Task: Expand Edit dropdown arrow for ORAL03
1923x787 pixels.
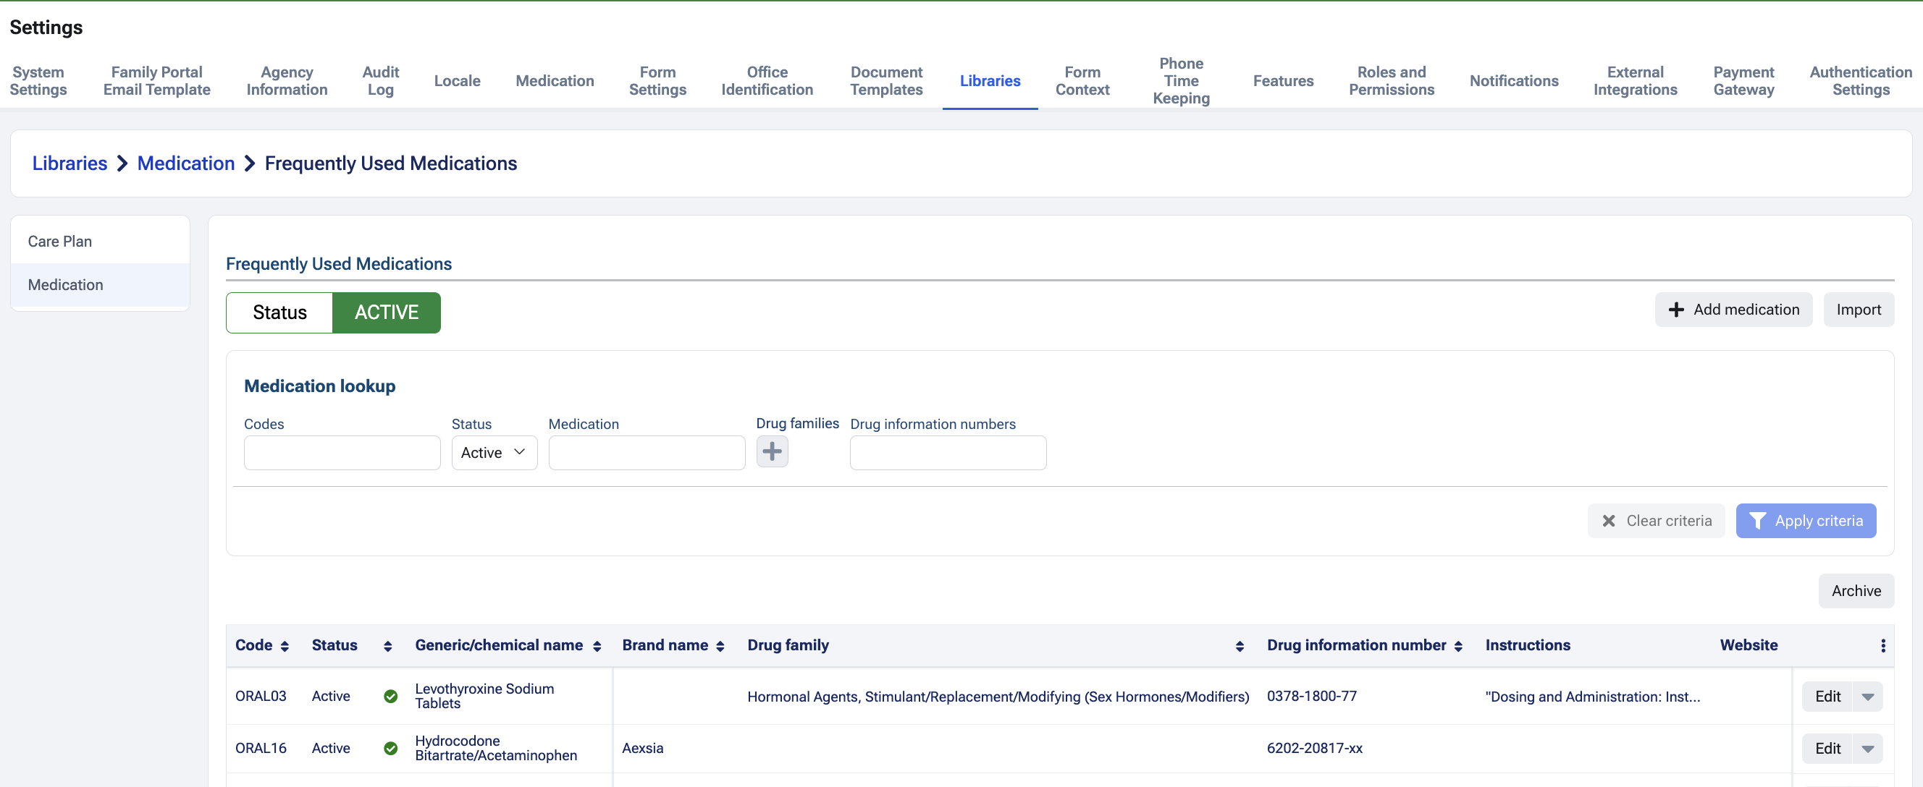Action: [1867, 697]
